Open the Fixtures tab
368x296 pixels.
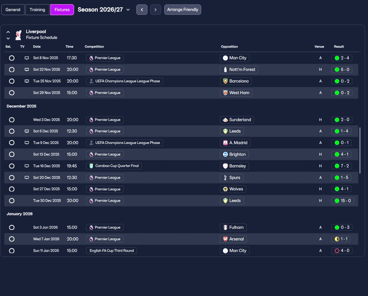(62, 10)
